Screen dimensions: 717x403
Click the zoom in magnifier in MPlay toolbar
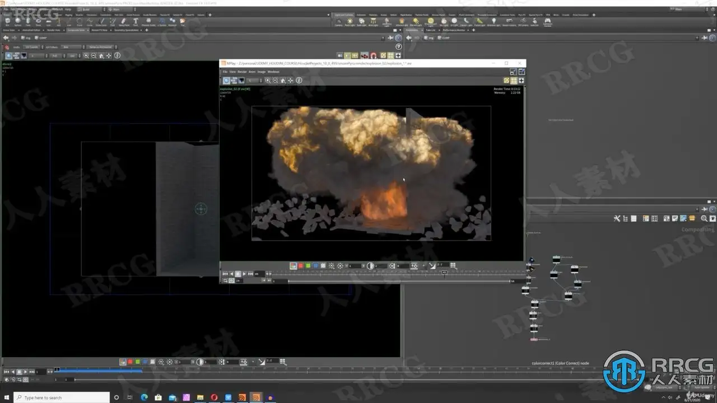pos(268,81)
